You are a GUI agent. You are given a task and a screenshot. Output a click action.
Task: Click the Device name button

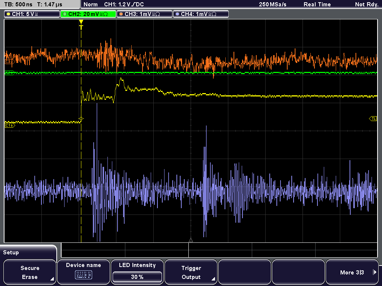coord(83,272)
